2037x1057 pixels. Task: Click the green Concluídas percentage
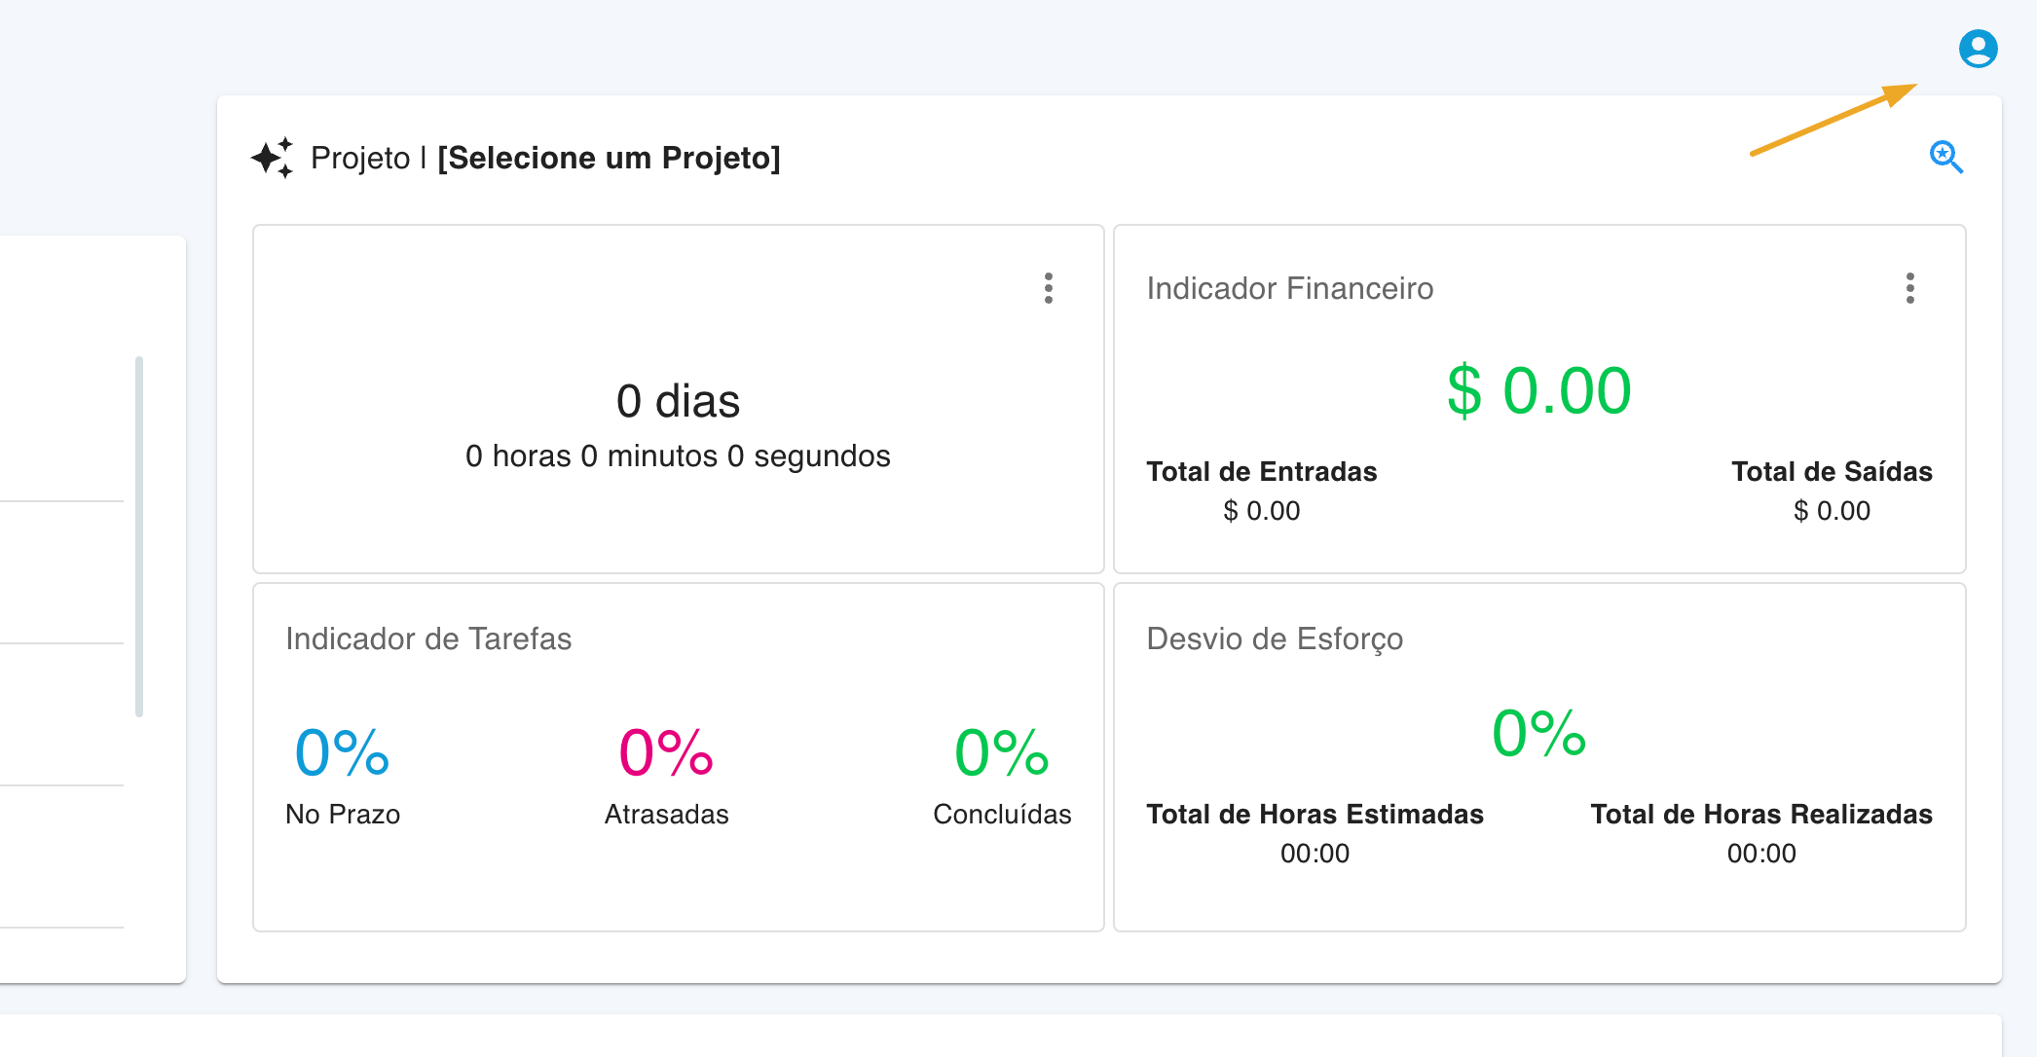1001,753
